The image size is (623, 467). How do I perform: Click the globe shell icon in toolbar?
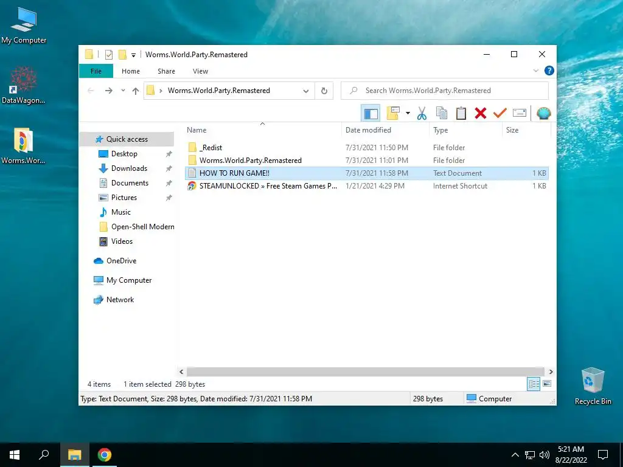(543, 113)
